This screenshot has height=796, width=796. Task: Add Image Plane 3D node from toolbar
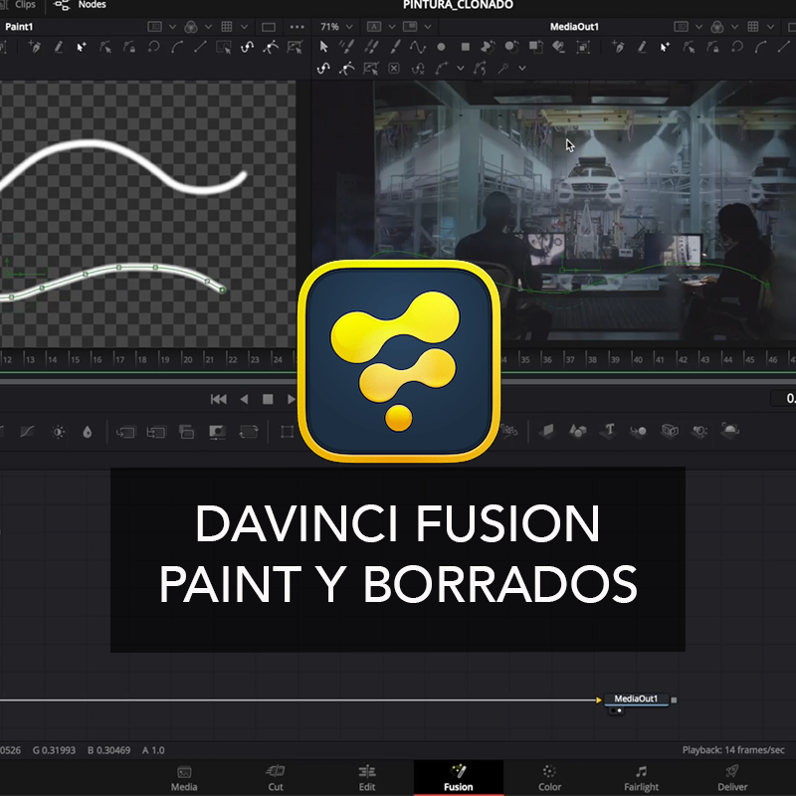point(547,431)
